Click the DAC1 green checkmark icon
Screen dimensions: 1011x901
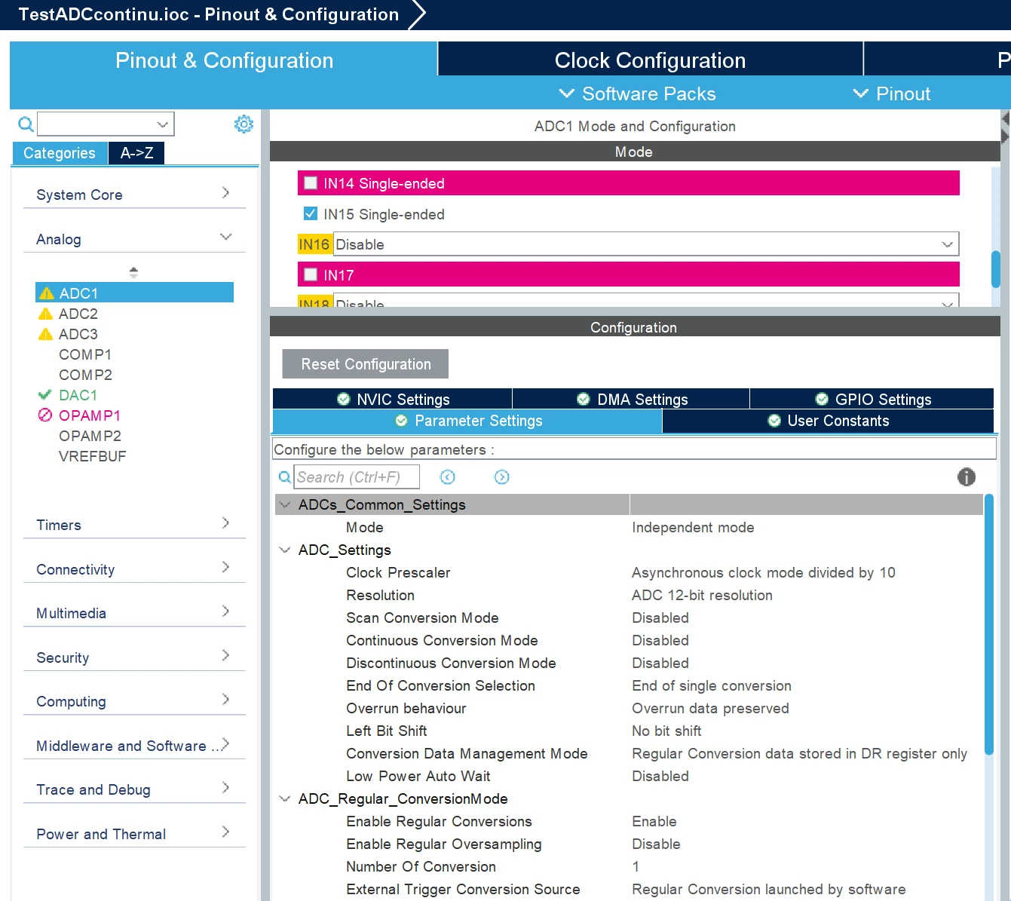(45, 394)
